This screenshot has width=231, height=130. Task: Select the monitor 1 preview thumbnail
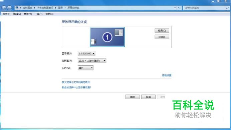pyautogui.click(x=107, y=37)
